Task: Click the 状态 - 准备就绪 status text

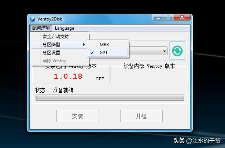Action: [x=54, y=90]
